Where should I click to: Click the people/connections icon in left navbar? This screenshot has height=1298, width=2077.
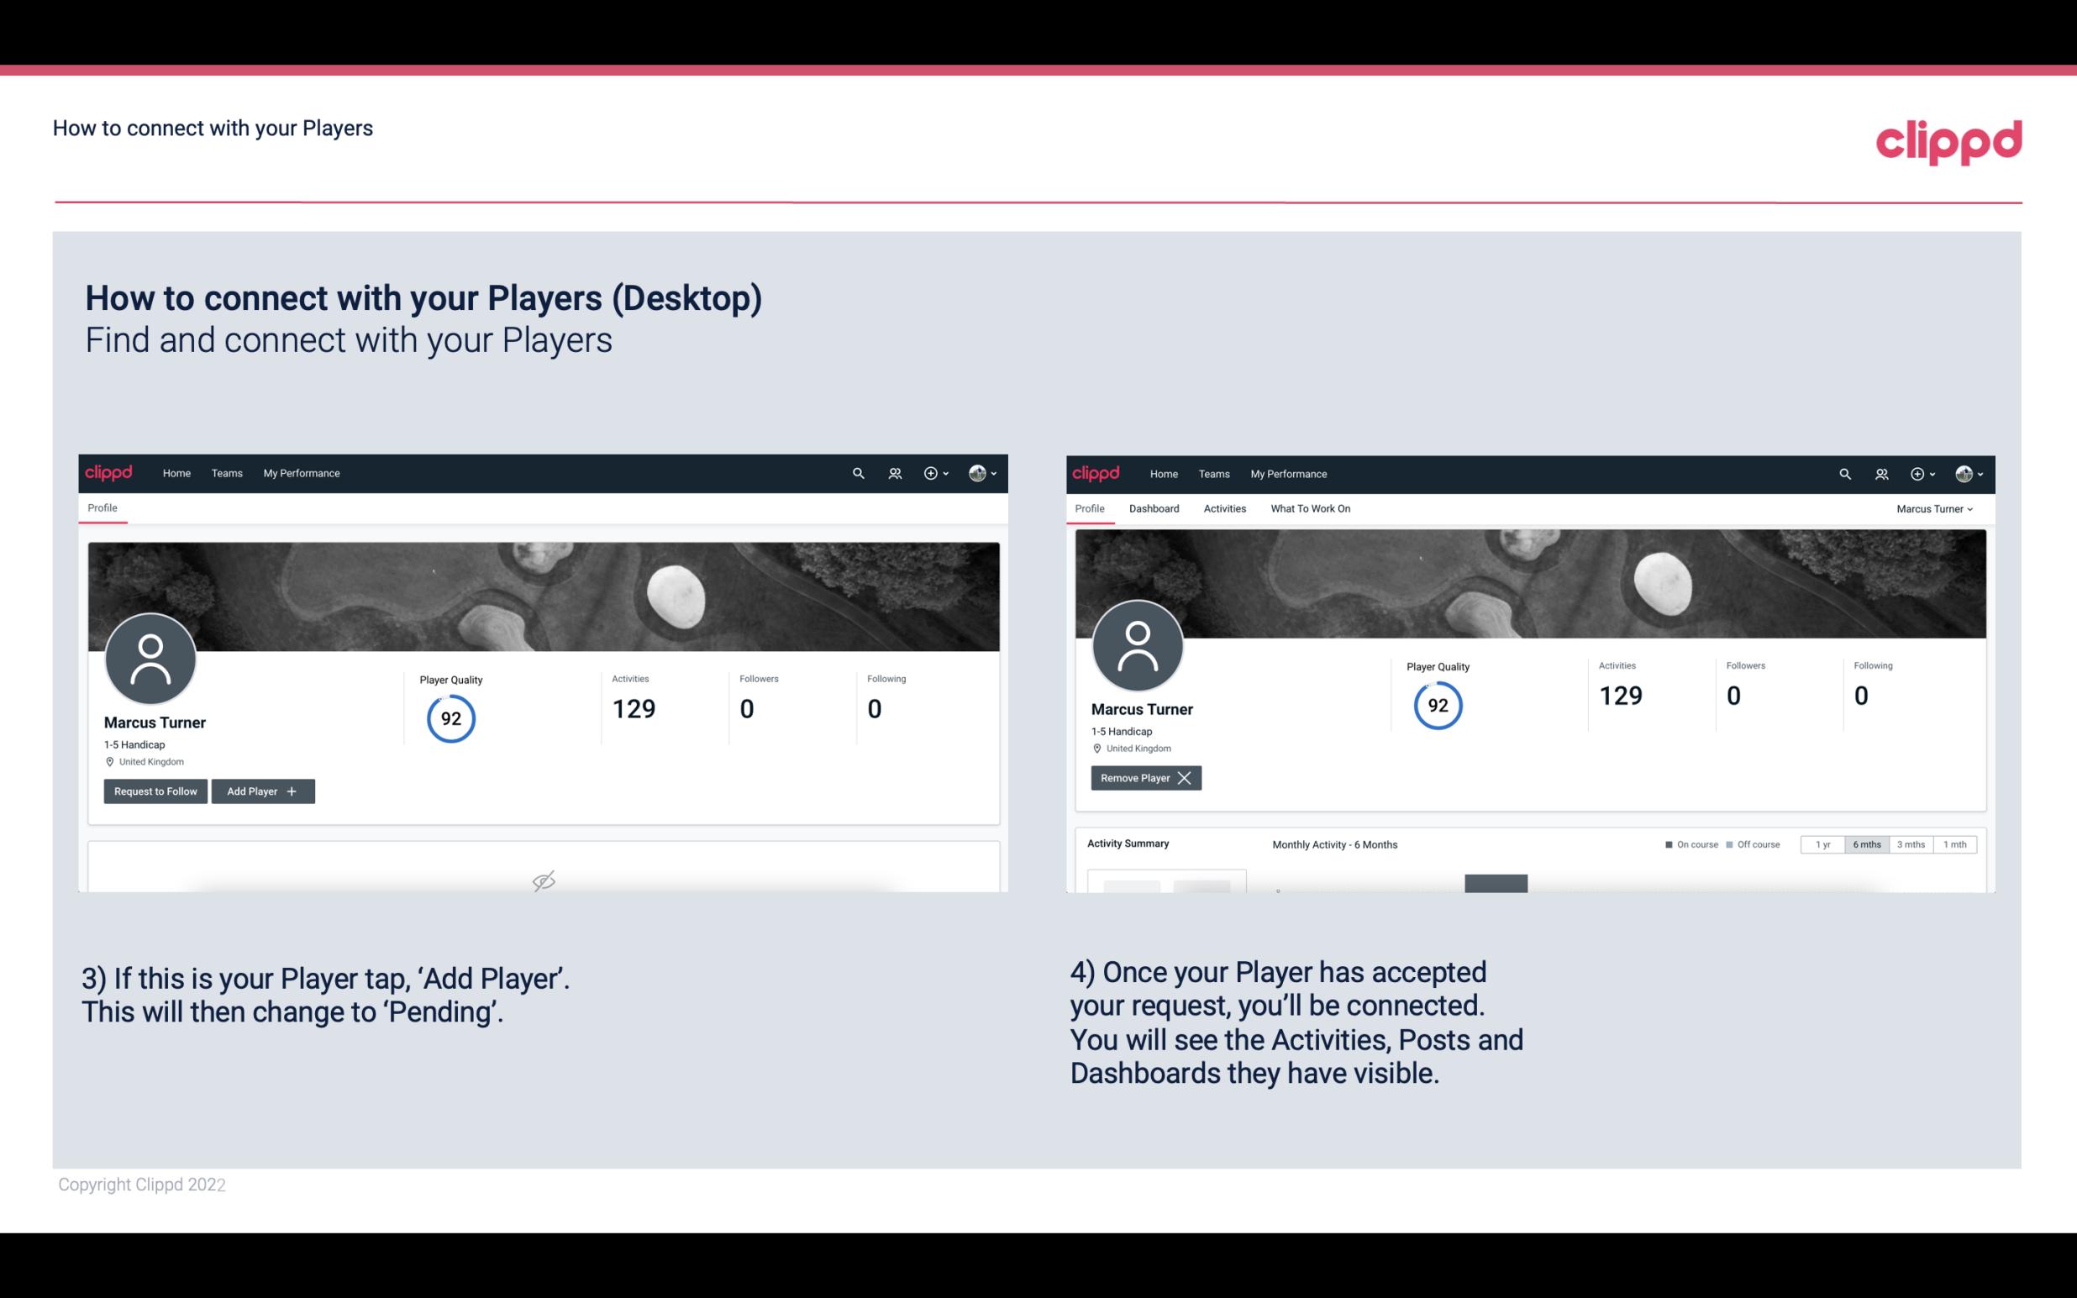click(x=892, y=472)
